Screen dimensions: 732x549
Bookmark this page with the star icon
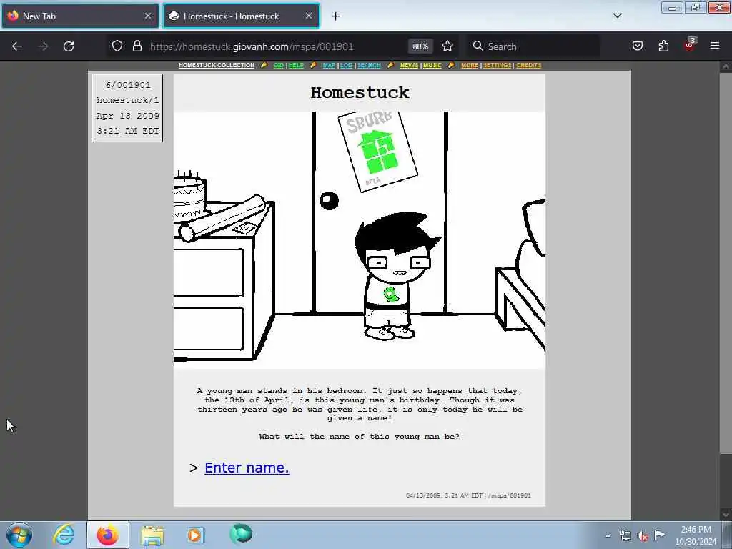(447, 46)
